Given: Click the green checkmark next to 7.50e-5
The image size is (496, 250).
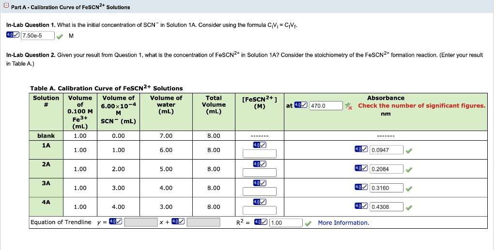Looking at the screenshot, I should pos(60,37).
